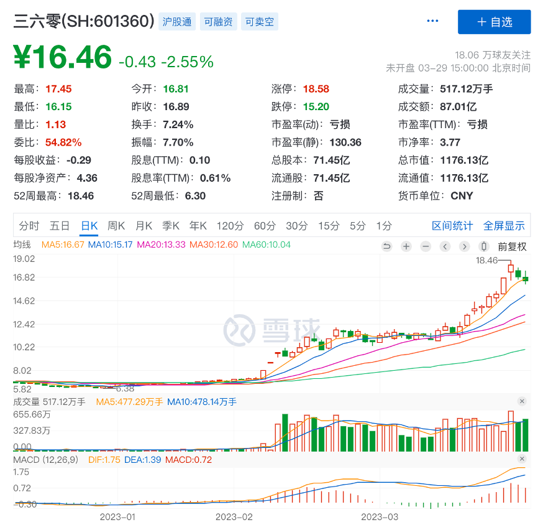Close the MACD indicator panel
This screenshot has width=538, height=522.
(x=522, y=459)
